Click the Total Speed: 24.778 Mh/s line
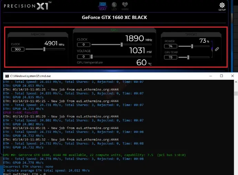This screenshot has width=238, height=175. point(73,159)
